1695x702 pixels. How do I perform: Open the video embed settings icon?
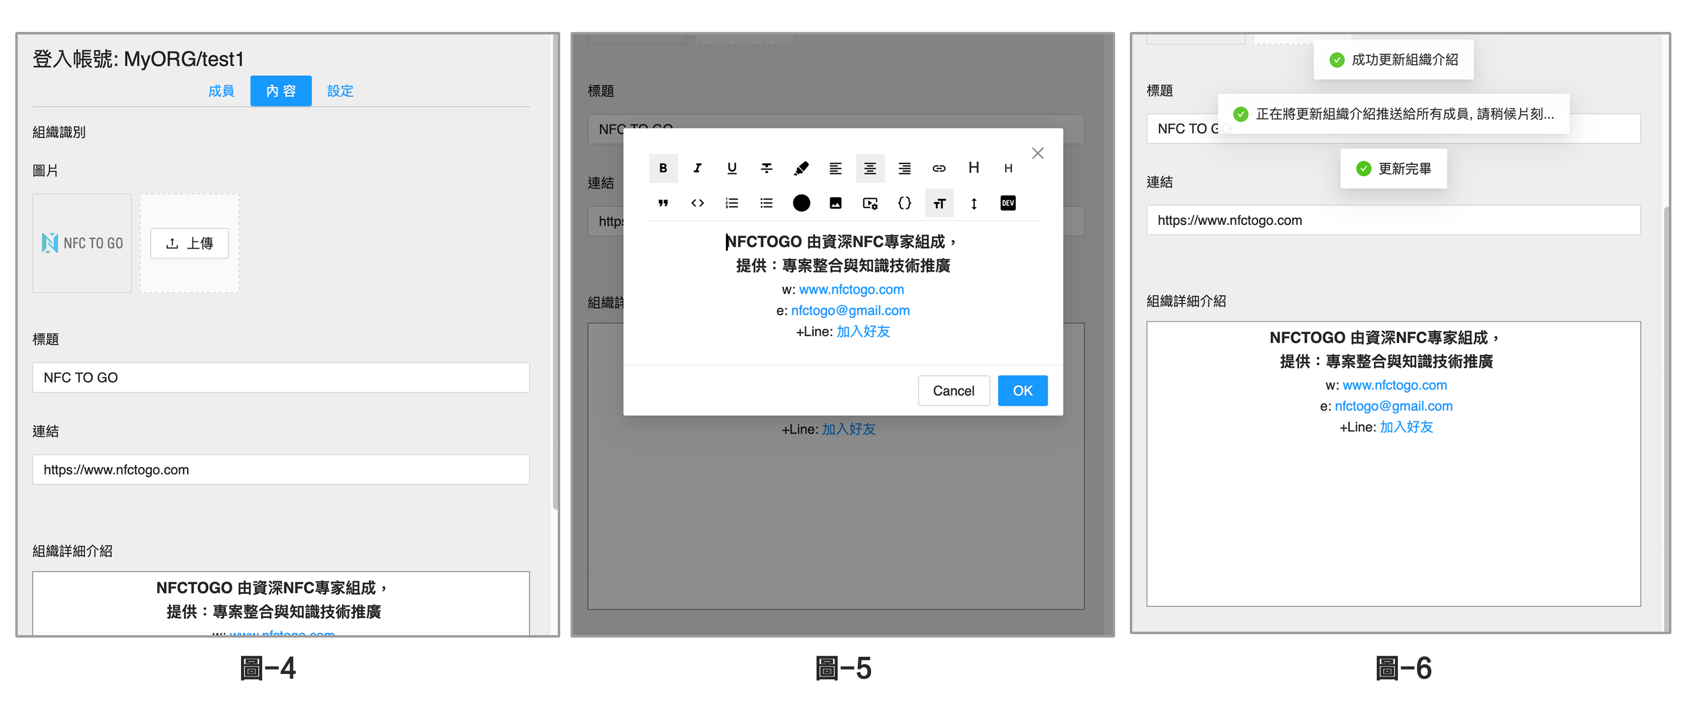tap(870, 204)
